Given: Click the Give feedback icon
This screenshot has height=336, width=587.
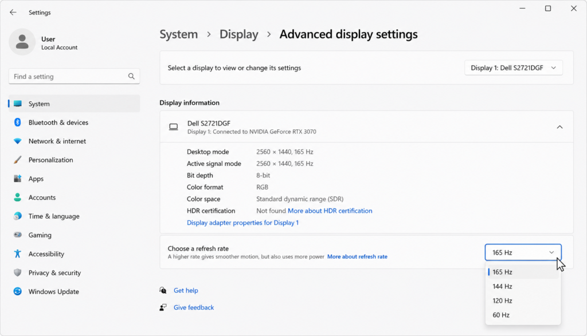Looking at the screenshot, I should click(163, 307).
